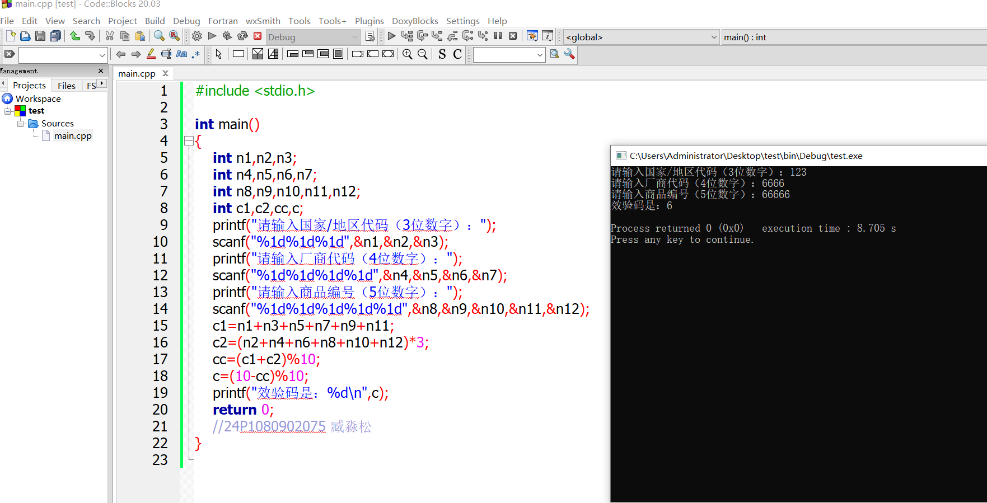Stop the debugger with the X icon

pos(513,36)
